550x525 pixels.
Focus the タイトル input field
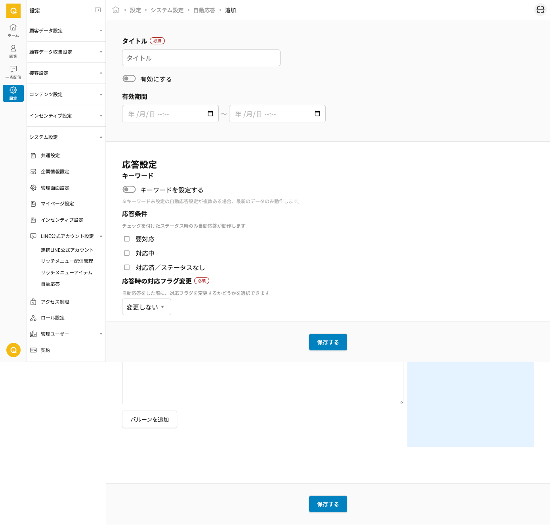coord(201,58)
